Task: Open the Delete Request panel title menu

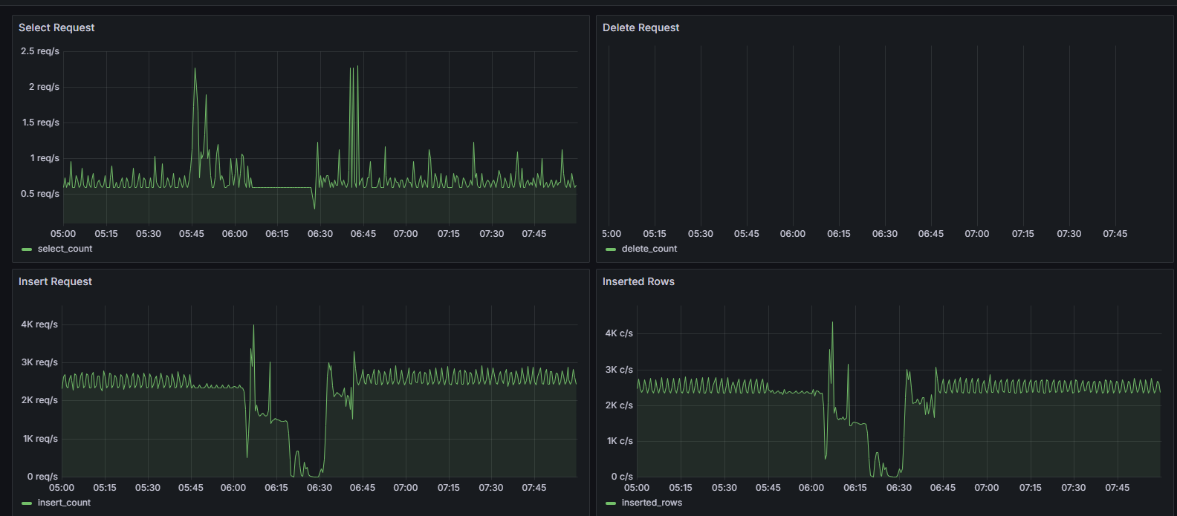Action: tap(641, 27)
